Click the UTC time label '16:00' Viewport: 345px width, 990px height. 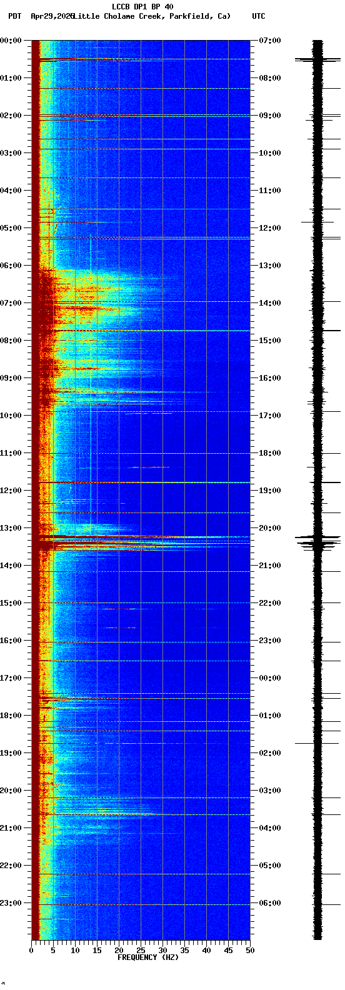[270, 378]
